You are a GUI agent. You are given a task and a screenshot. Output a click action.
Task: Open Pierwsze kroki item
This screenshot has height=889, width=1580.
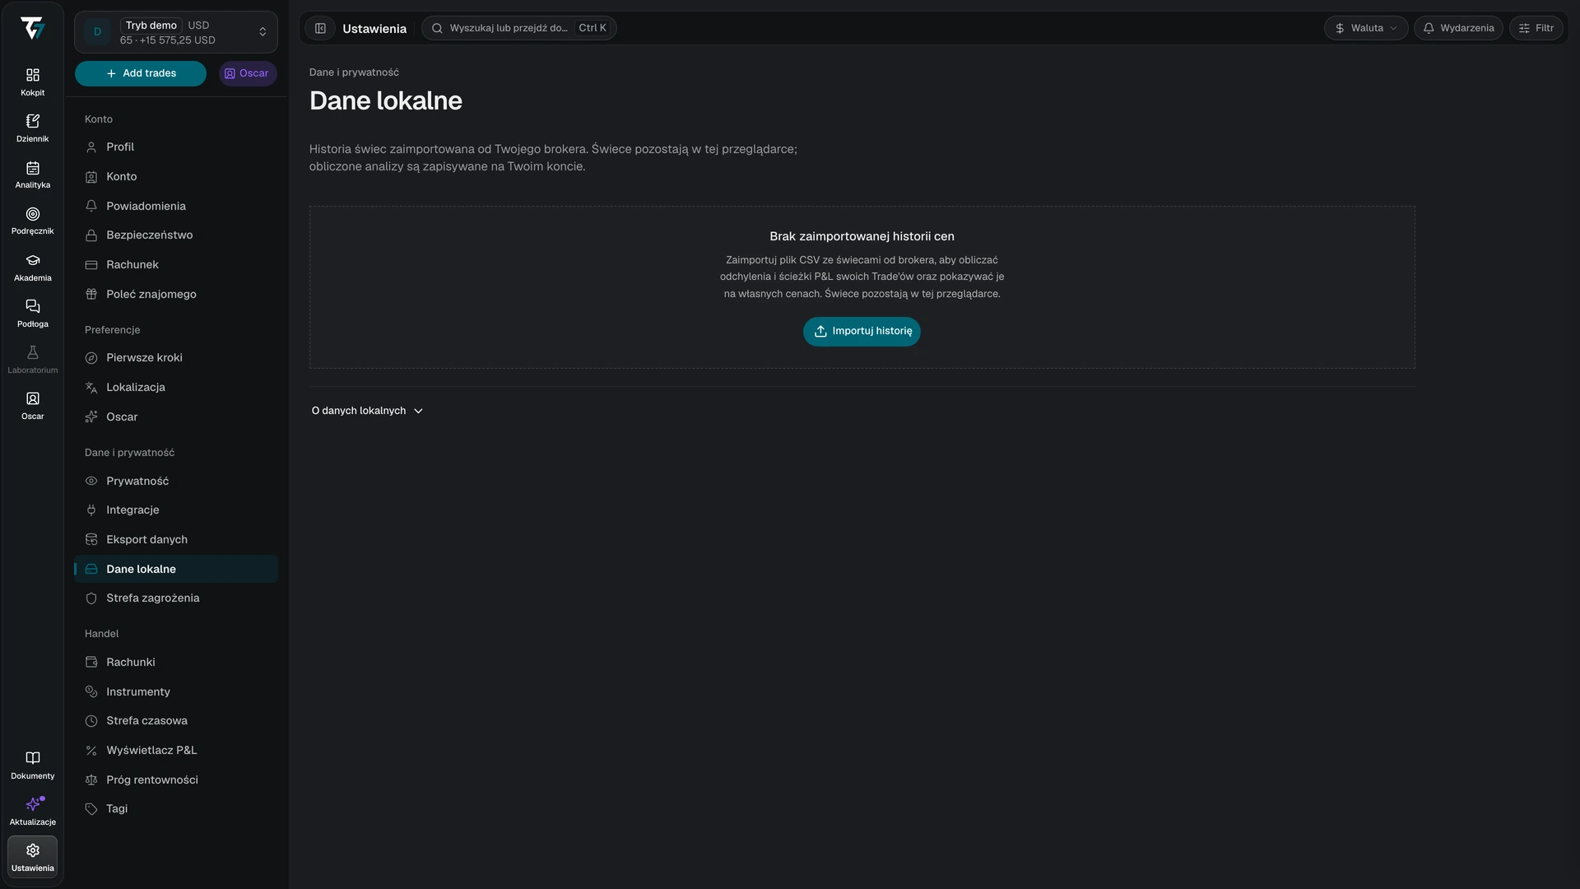176,358
